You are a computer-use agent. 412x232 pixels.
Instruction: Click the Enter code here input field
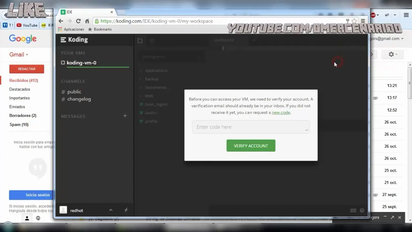251,127
